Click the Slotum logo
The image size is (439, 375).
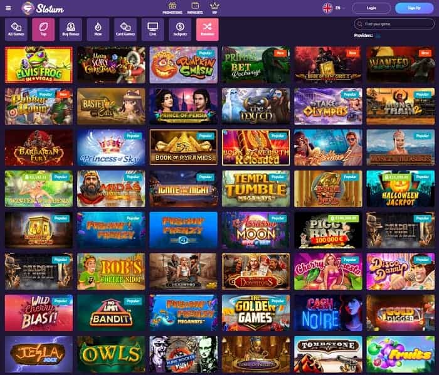[x=43, y=8]
